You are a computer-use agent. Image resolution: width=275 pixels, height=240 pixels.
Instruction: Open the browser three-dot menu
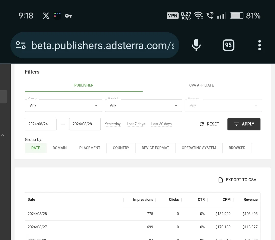tap(259, 45)
